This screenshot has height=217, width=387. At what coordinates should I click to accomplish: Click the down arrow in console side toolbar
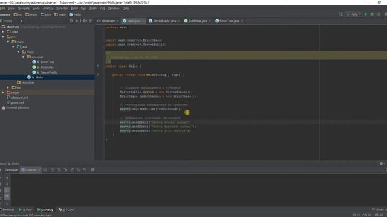7,184
